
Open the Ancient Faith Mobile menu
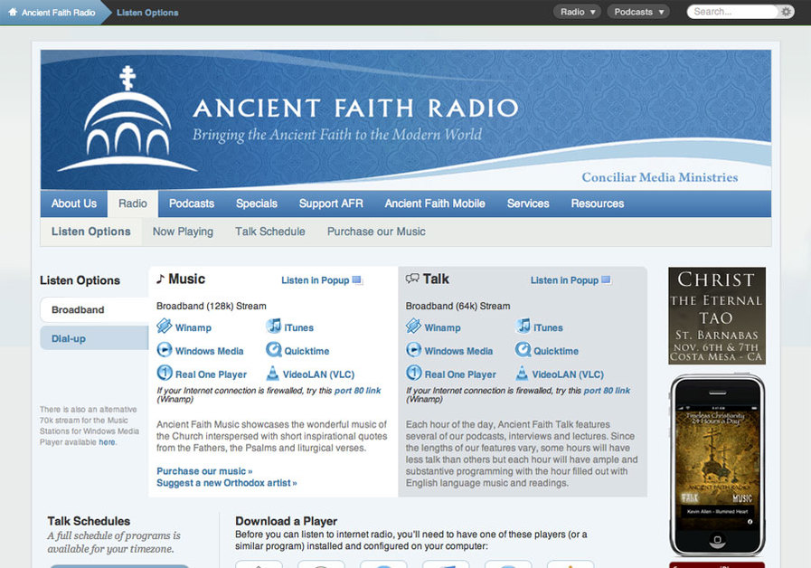point(435,204)
